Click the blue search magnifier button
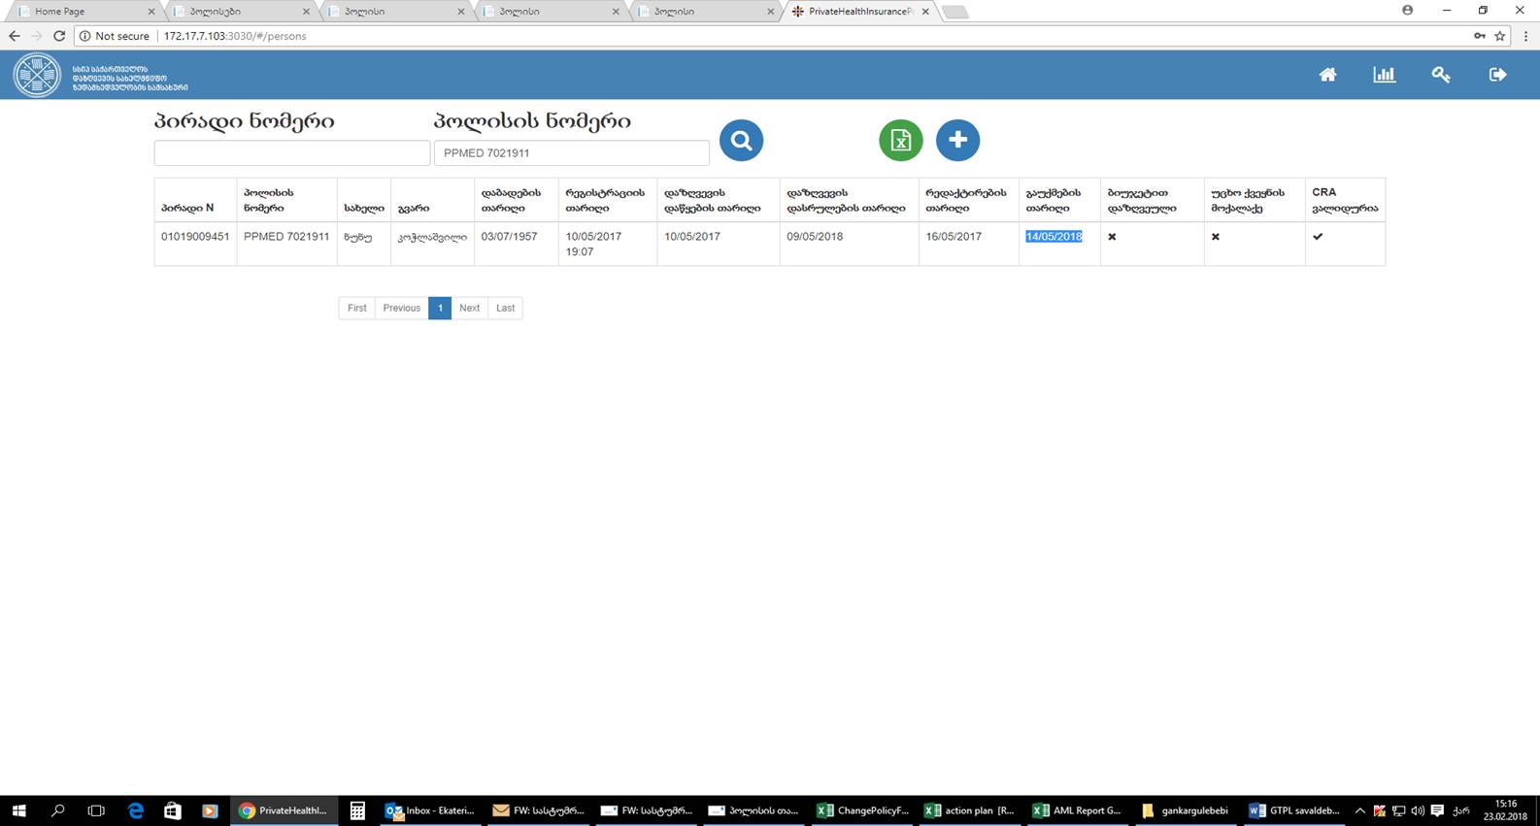This screenshot has width=1540, height=826. 741,141
